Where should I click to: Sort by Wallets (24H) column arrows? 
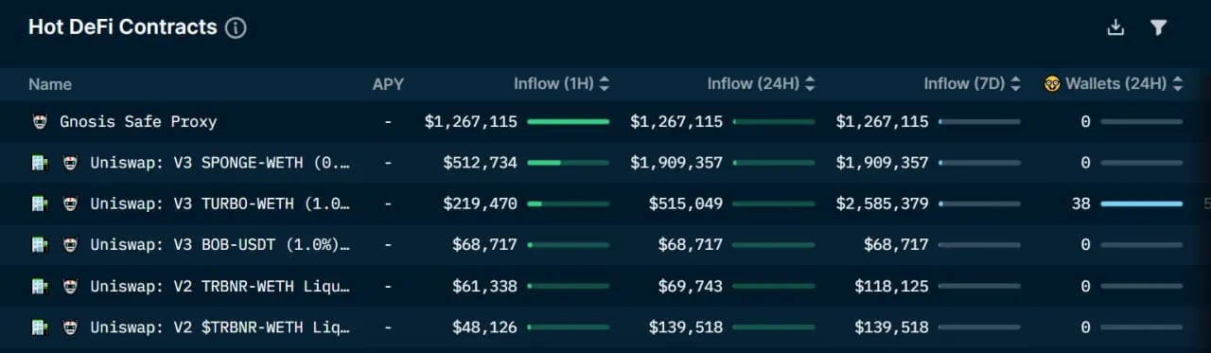(x=1178, y=83)
